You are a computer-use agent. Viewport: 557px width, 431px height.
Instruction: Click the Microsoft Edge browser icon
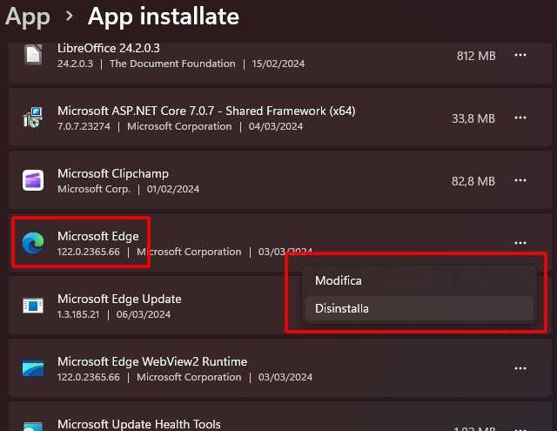point(33,244)
